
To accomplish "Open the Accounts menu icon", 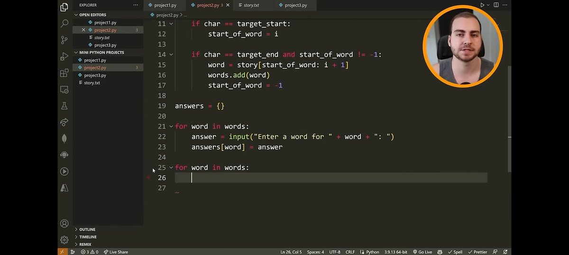I will 64,223.
